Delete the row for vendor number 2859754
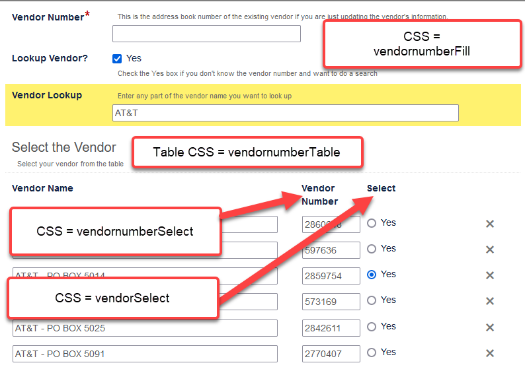This screenshot has width=525, height=369. 490,275
